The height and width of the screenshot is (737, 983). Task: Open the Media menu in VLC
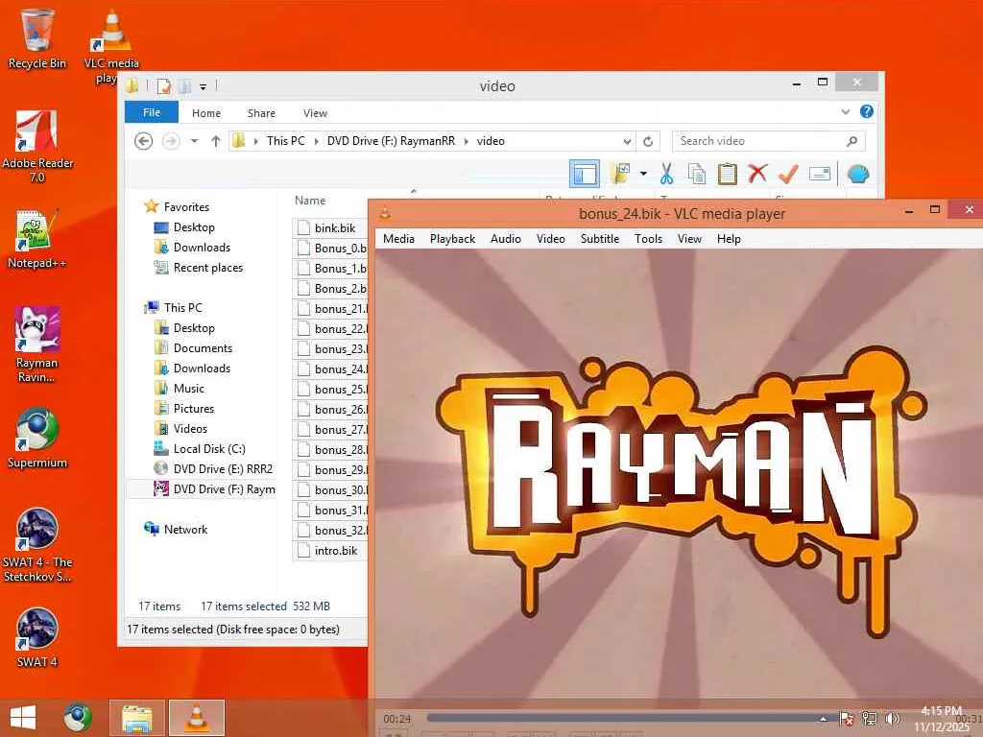[x=398, y=239]
